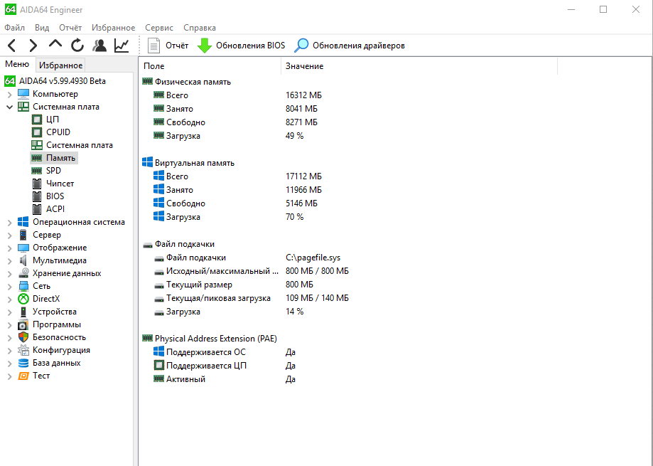Select the SPD memory module icon
Screen dimensions: 653x466
[37, 171]
